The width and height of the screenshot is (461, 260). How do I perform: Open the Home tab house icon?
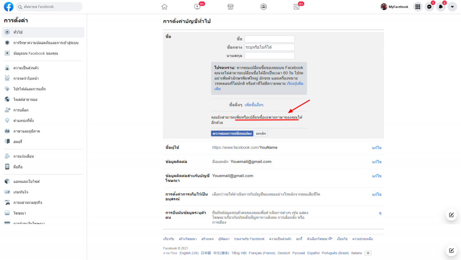coord(164,7)
